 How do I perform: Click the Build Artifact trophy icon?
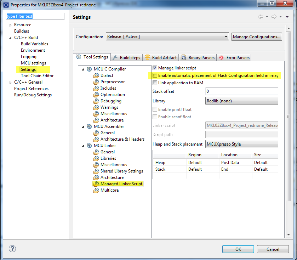(147, 57)
